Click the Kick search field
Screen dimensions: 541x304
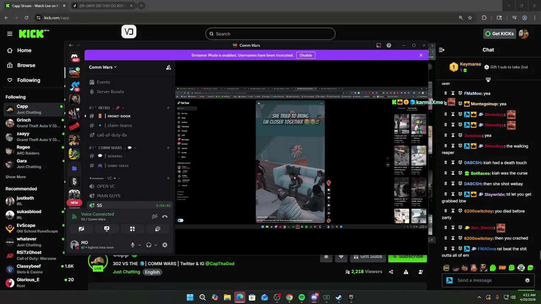(x=270, y=34)
